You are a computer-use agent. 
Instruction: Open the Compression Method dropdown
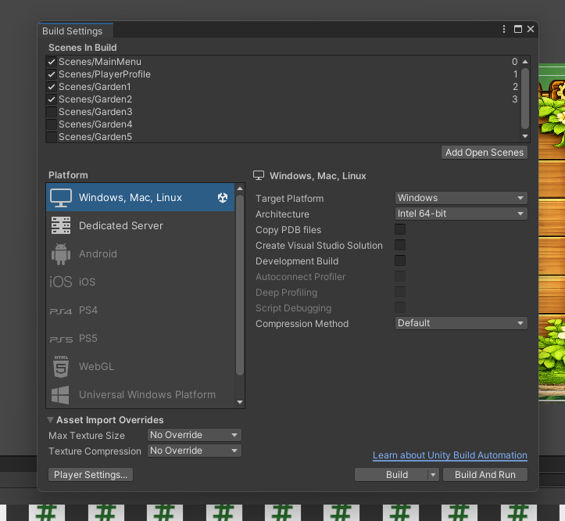(461, 323)
